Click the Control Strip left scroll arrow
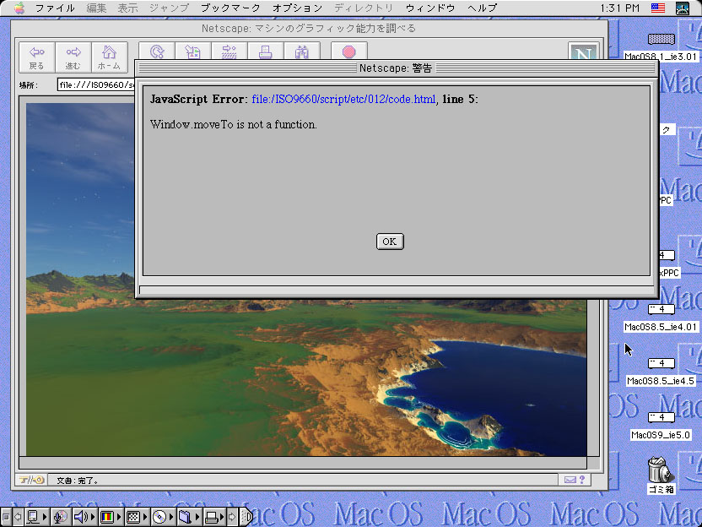 point(18,517)
